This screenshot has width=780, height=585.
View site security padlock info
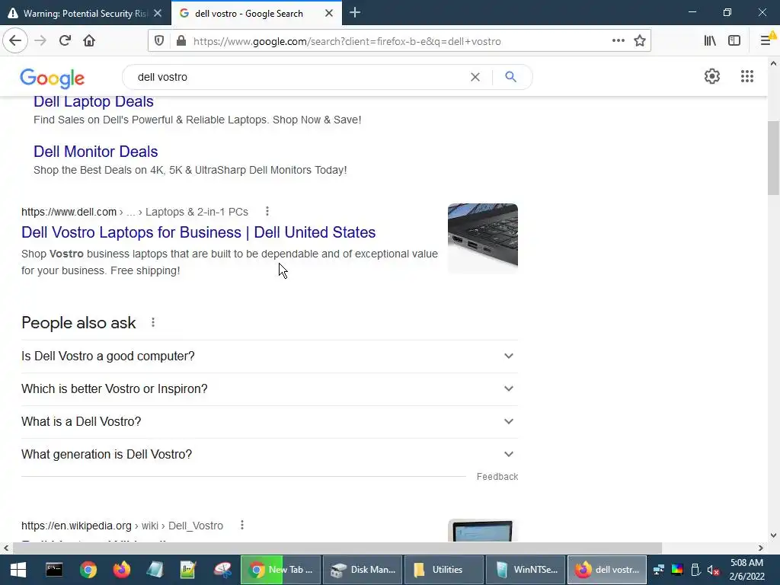pyautogui.click(x=181, y=41)
